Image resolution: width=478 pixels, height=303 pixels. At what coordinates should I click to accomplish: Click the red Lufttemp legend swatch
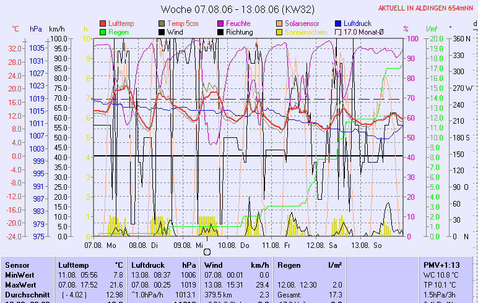(103, 23)
